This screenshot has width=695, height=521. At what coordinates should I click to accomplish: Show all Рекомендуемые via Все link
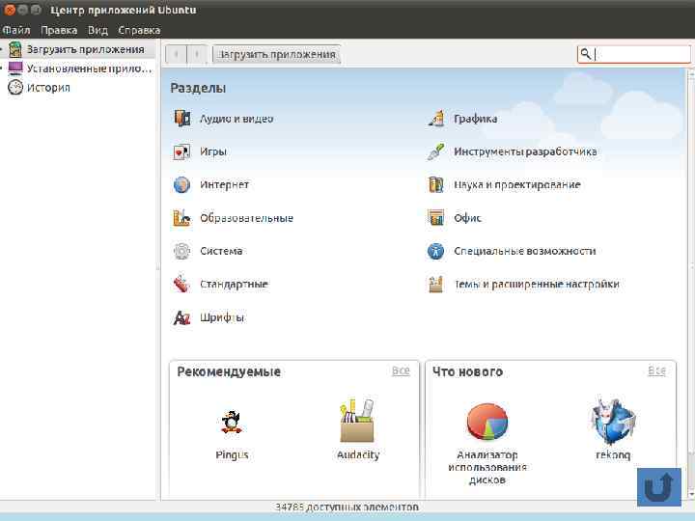click(401, 370)
